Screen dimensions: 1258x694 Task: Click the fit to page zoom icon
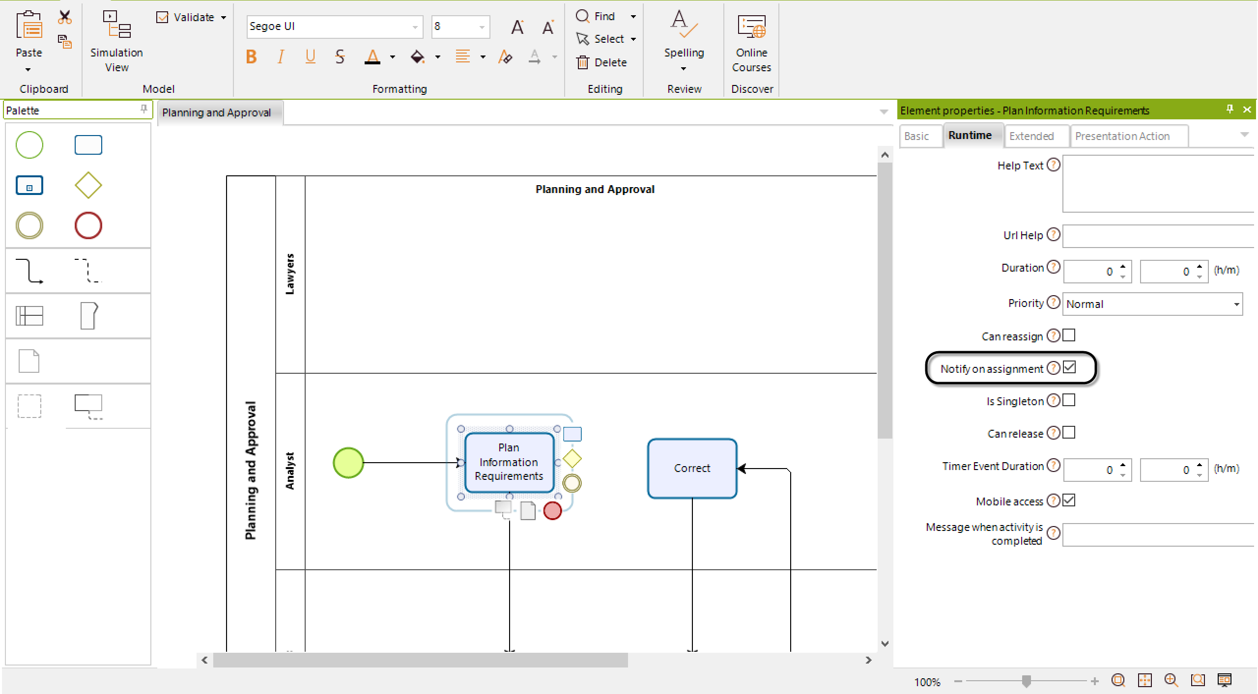pyautogui.click(x=1145, y=680)
